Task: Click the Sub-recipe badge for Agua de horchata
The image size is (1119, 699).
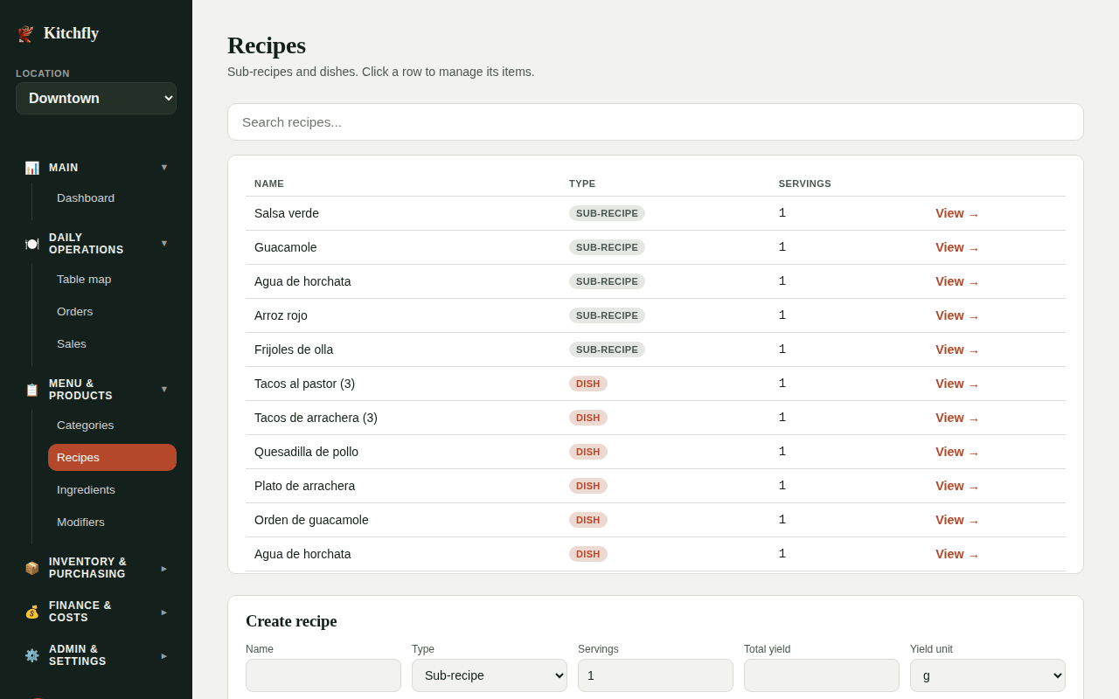Action: tap(607, 281)
